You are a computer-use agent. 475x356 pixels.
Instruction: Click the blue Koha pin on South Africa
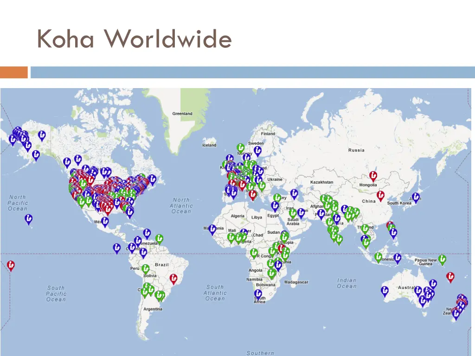click(x=258, y=294)
